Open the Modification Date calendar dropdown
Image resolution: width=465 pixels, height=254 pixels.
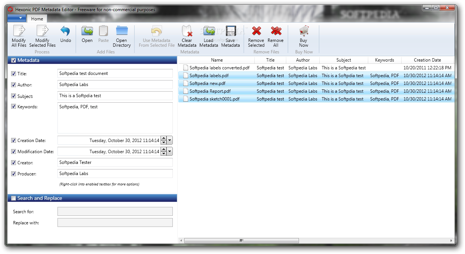(x=170, y=152)
